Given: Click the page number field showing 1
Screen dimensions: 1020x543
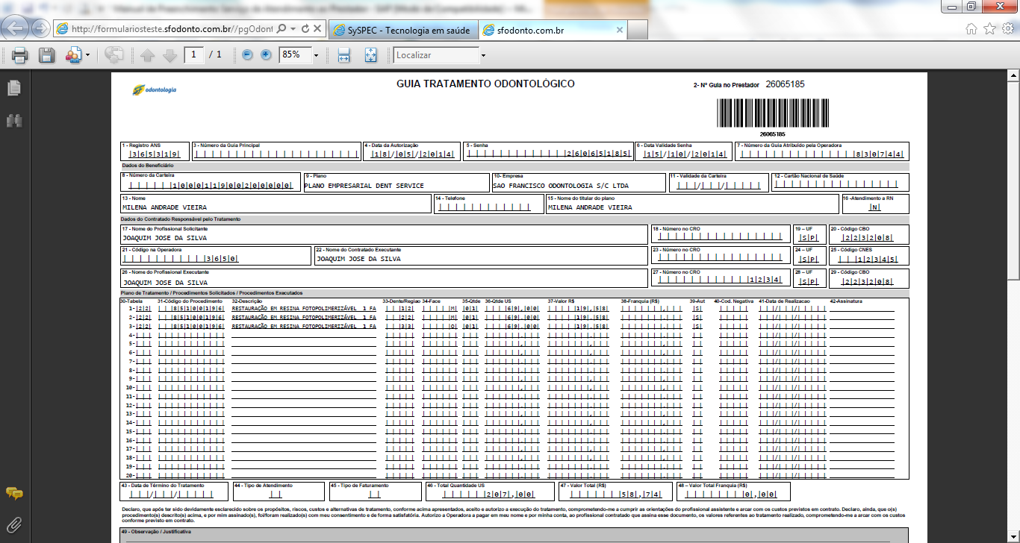Looking at the screenshot, I should 194,54.
